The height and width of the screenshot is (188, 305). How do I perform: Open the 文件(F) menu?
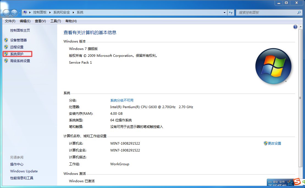[x=10, y=21]
